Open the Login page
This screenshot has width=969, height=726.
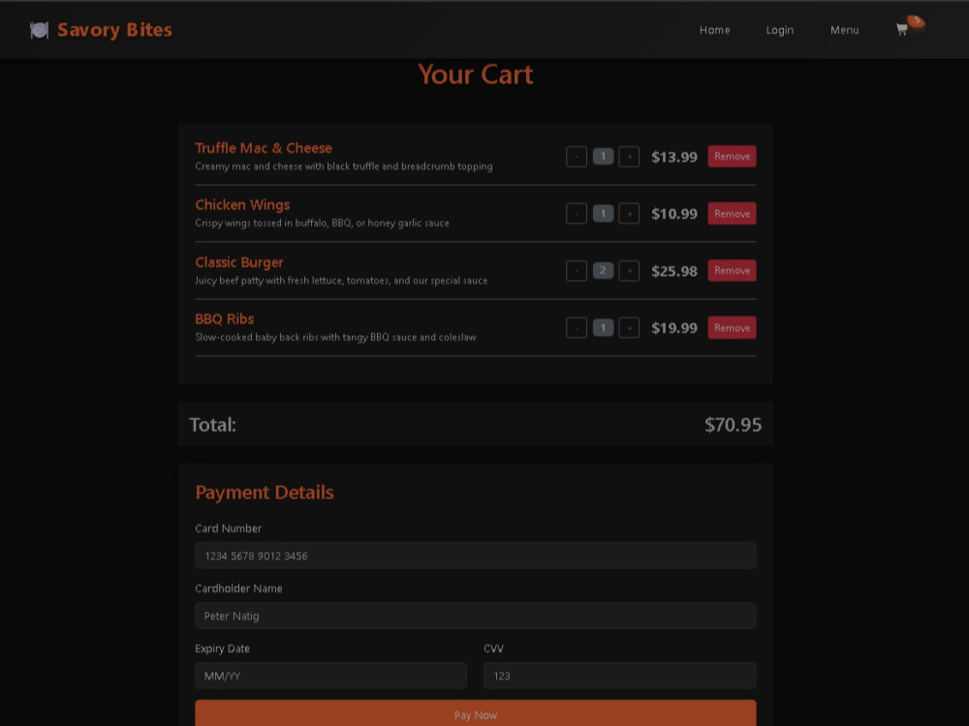[x=780, y=30]
